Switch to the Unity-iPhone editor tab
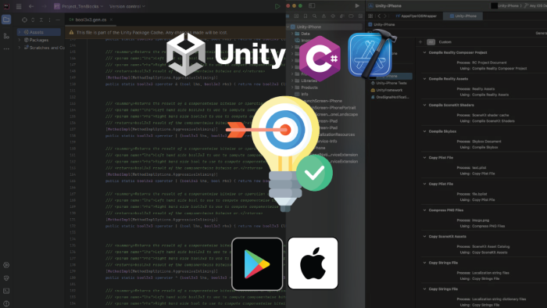 pyautogui.click(x=463, y=16)
